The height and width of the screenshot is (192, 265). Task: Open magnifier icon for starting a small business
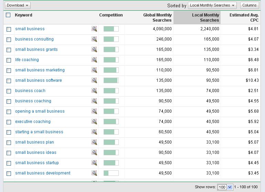(94, 132)
